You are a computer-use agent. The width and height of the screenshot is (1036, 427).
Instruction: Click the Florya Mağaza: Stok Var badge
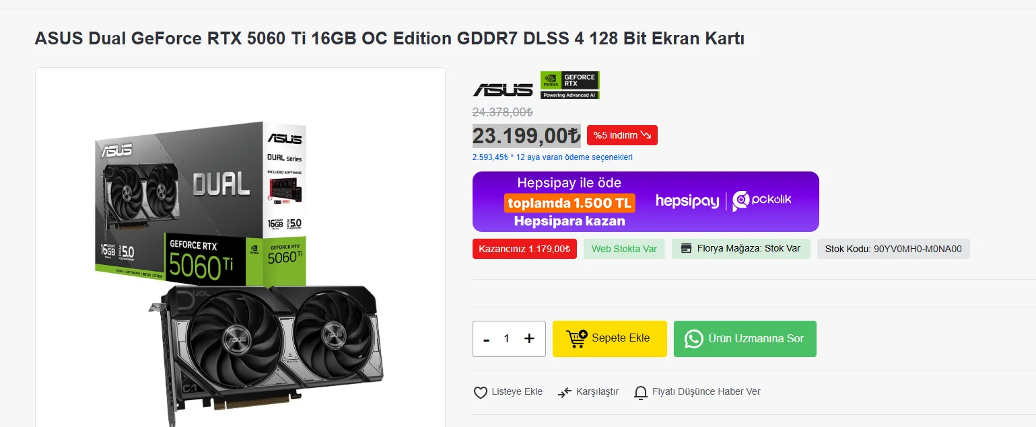(x=741, y=249)
